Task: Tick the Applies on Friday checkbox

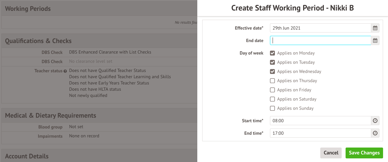Action: tap(272, 90)
